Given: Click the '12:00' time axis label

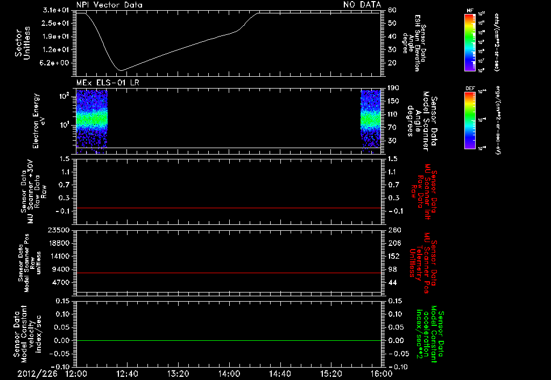Looking at the screenshot, I should pyautogui.click(x=76, y=374).
